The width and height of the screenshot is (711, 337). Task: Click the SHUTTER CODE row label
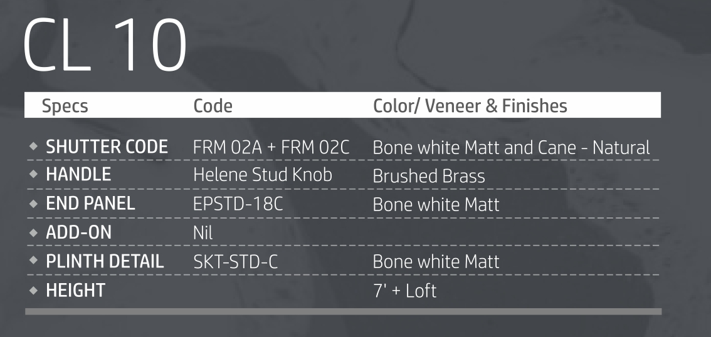107,148
